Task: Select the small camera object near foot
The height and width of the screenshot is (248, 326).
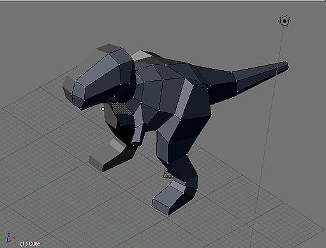Action: [168, 175]
